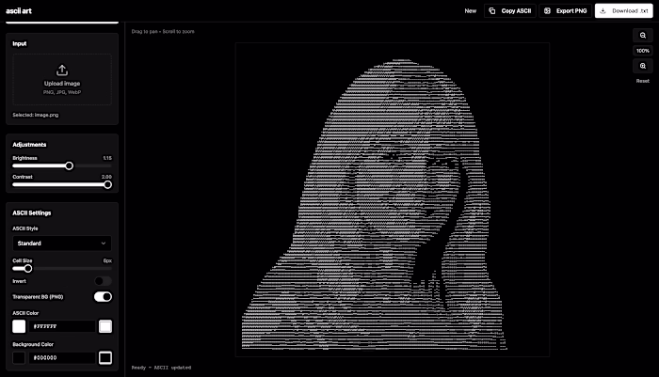
Task: Click the Contrast value 2.00
Action: point(106,177)
